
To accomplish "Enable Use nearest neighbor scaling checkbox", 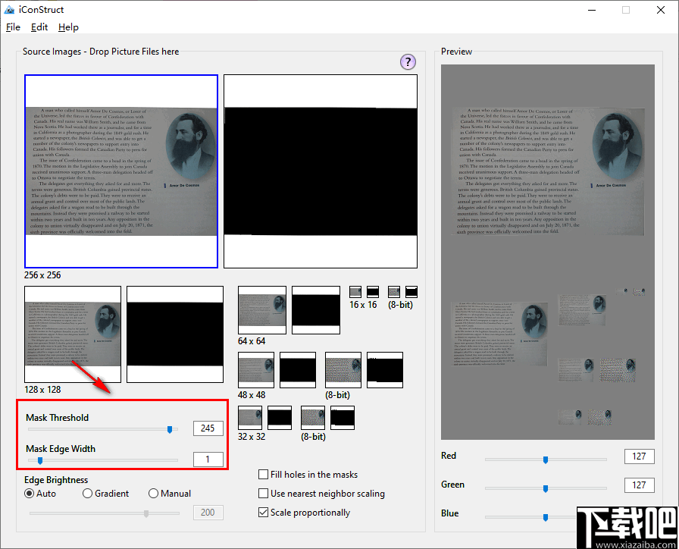I will pos(264,494).
